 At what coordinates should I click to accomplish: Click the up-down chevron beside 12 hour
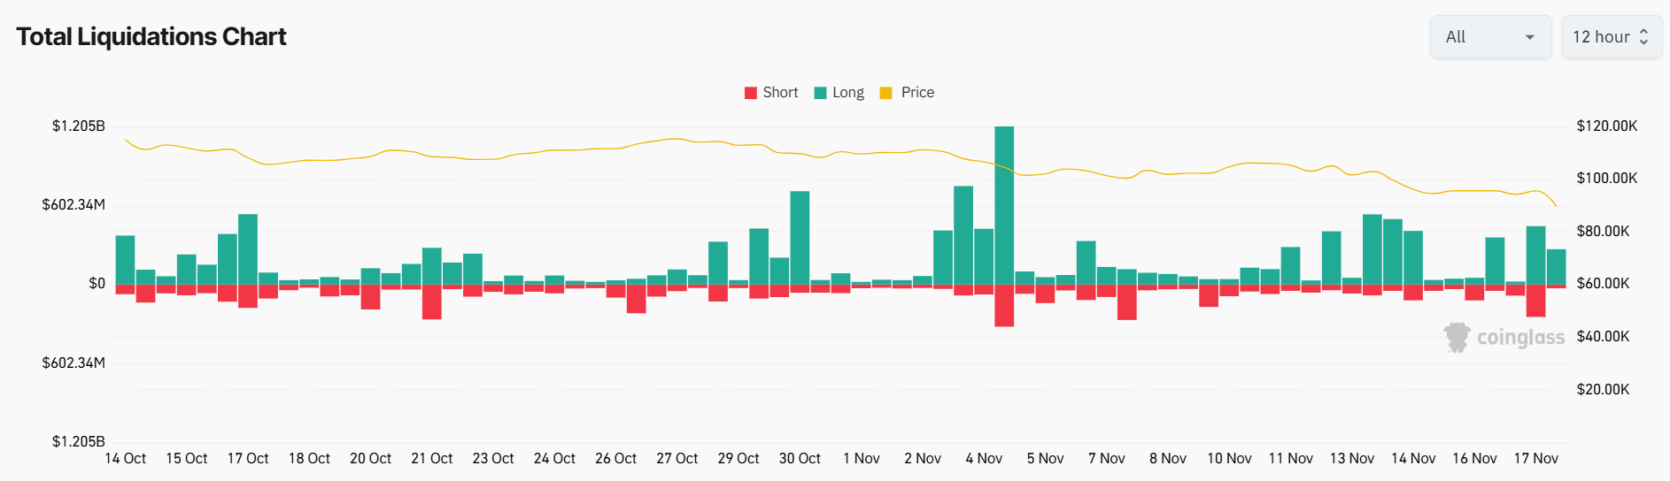(x=1644, y=37)
